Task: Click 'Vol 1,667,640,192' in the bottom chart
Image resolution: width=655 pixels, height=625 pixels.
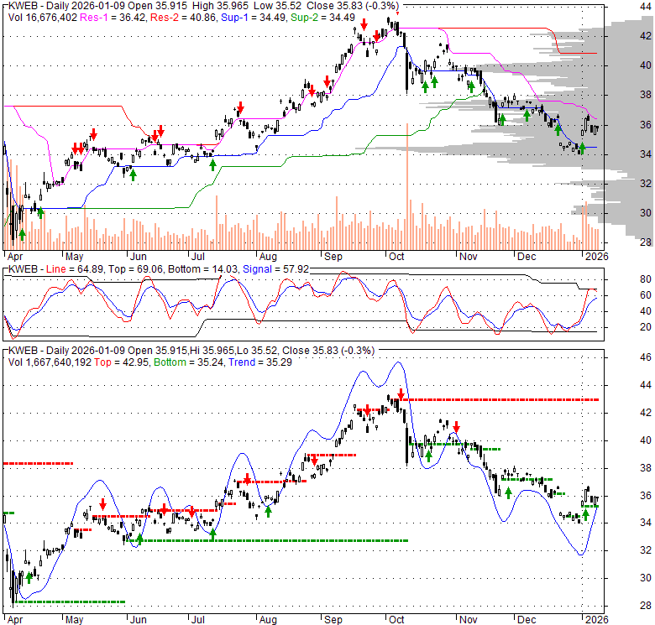Action: click(50, 362)
